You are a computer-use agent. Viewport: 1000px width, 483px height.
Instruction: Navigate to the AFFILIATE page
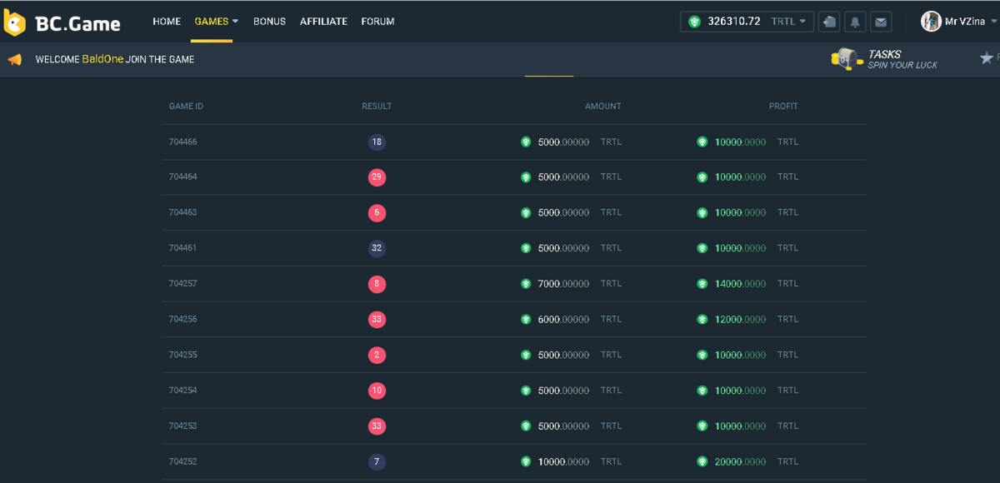click(323, 22)
